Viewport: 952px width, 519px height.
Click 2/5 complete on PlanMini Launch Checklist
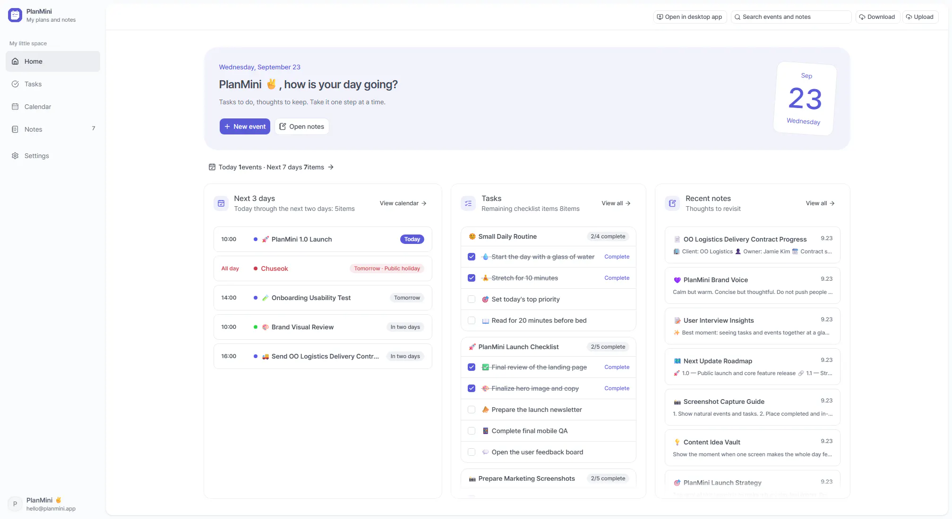coord(608,347)
